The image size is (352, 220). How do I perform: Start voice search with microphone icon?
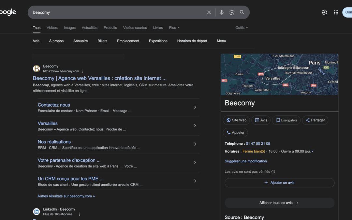(x=221, y=12)
